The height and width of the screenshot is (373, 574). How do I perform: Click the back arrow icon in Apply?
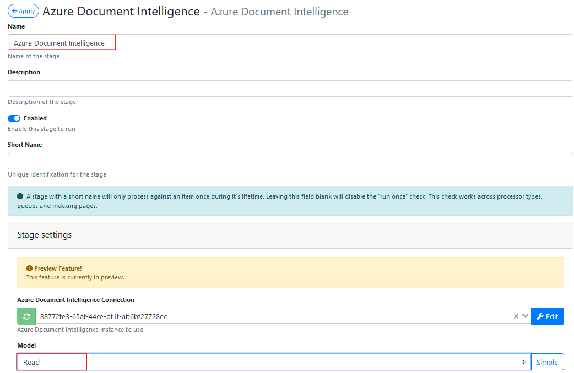click(14, 11)
